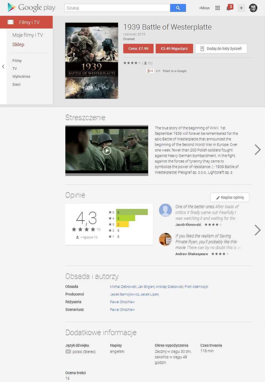Click the Dramat genre link

tap(129, 39)
